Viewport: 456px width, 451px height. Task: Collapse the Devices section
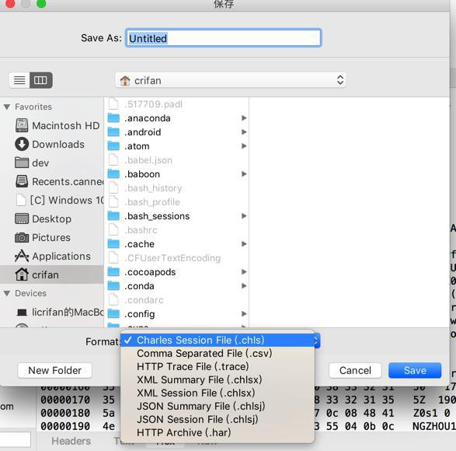click(7, 293)
